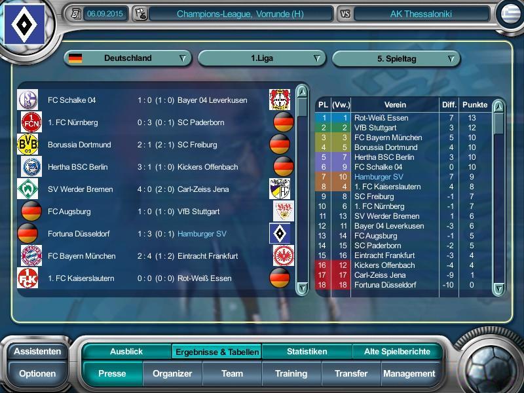Click the Hamburger SV crest in results list

click(280, 233)
